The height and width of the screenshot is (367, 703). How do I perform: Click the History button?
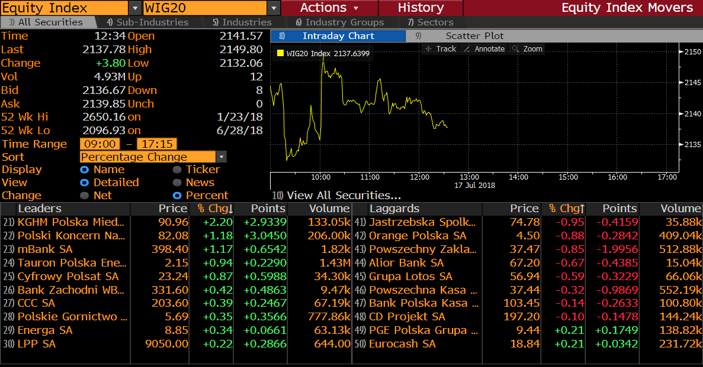tap(420, 8)
